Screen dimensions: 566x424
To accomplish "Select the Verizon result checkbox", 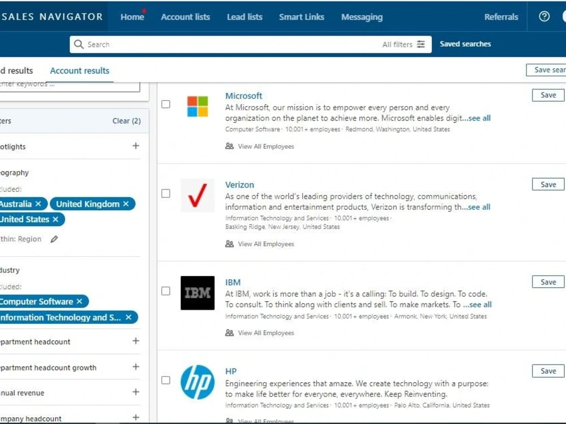I will 166,193.
